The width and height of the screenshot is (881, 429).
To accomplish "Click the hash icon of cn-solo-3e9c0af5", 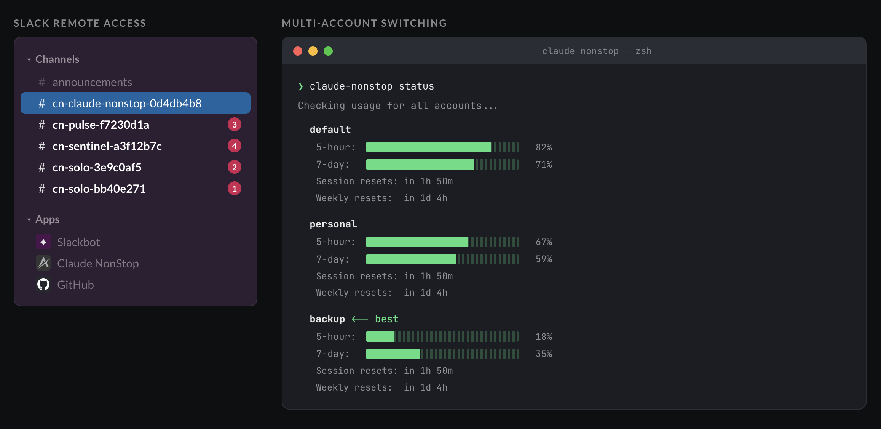I will coord(42,168).
